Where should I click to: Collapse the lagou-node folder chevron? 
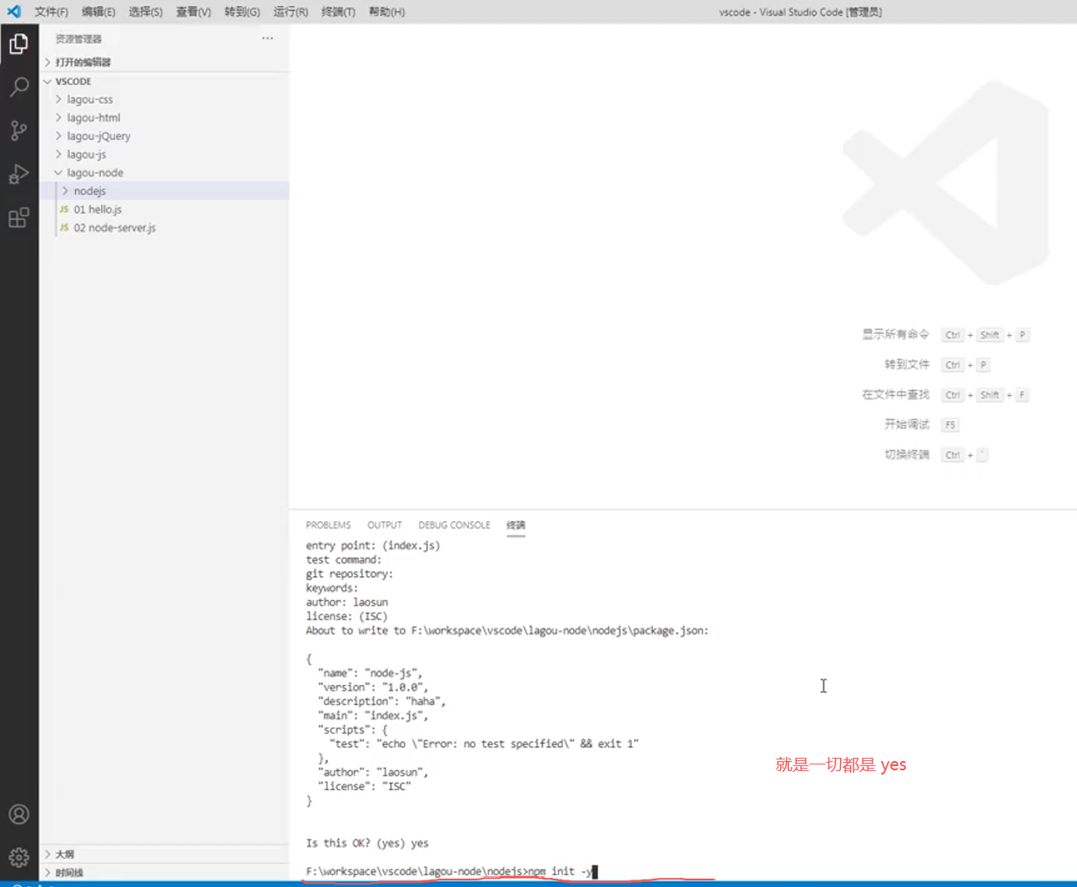click(x=58, y=173)
